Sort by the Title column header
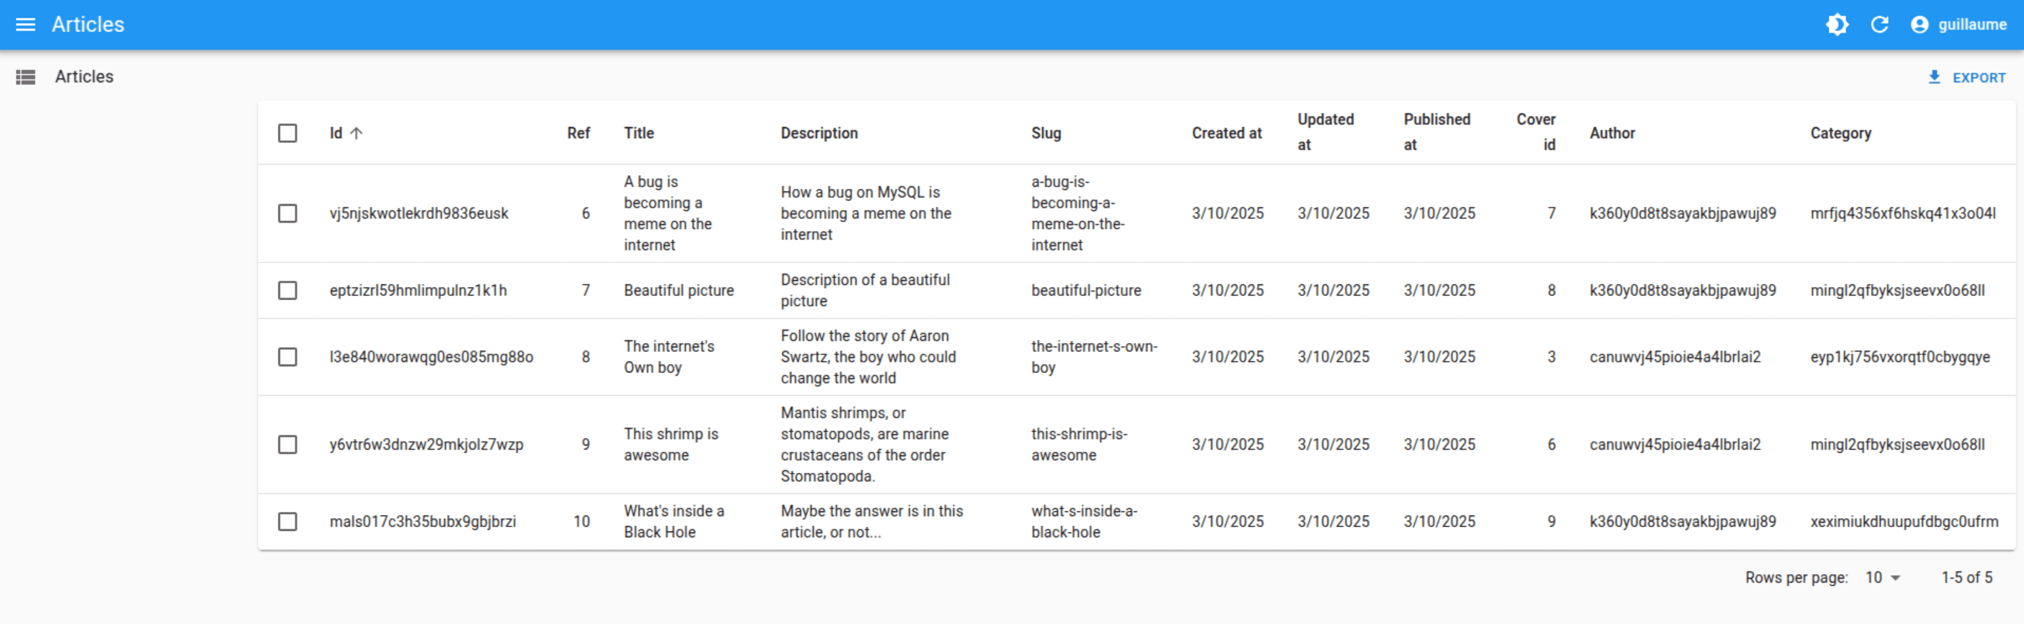 639,133
